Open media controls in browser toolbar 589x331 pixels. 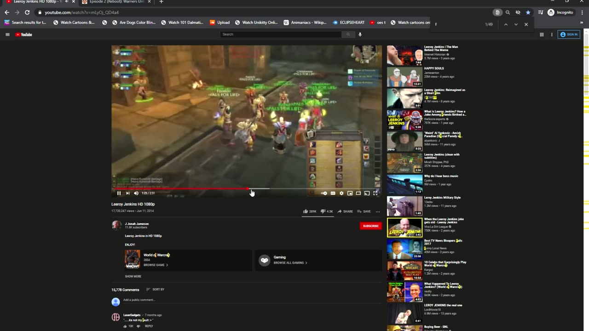(541, 12)
